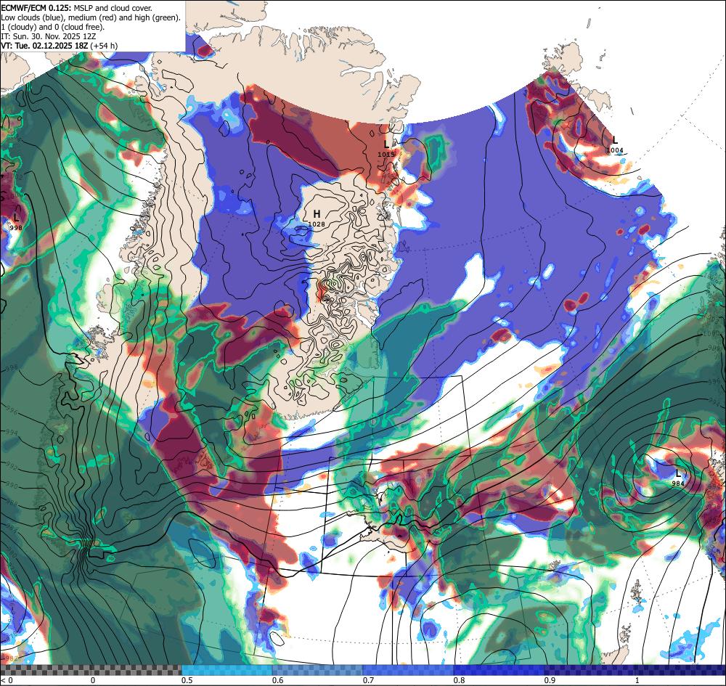Click the '0.7' scale label
726x686 pixels.
click(369, 680)
